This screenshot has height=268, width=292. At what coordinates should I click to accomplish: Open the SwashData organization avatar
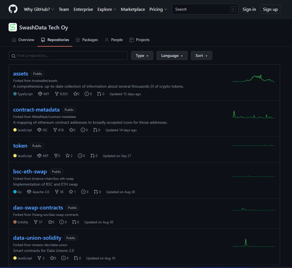point(13,27)
